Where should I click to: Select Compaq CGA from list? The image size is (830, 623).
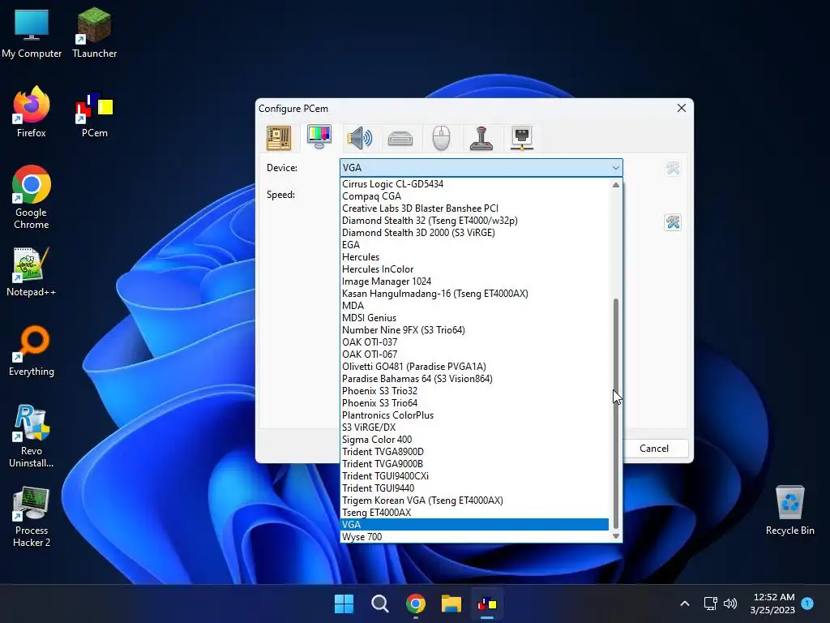474,196
